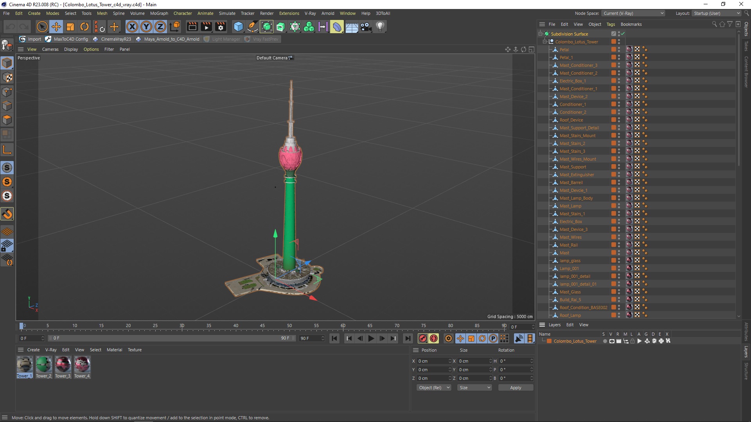Open the Object (Rel) coordinate dropdown

click(x=434, y=388)
